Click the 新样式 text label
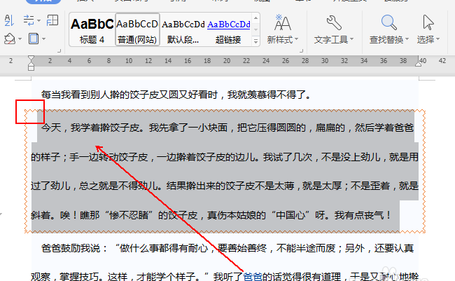This screenshot has width=455, height=281. point(280,39)
